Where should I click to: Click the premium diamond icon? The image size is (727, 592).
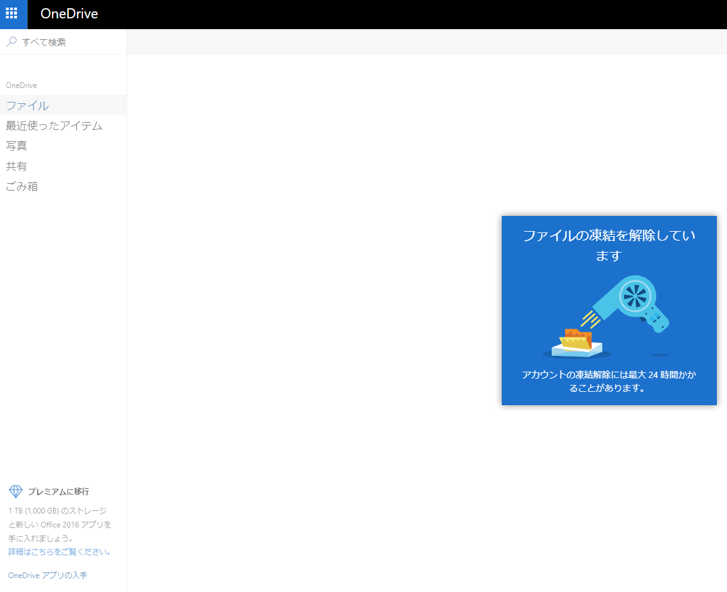click(16, 491)
